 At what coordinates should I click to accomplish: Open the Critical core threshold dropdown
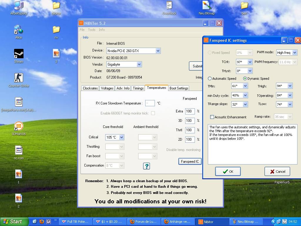pos(115,137)
